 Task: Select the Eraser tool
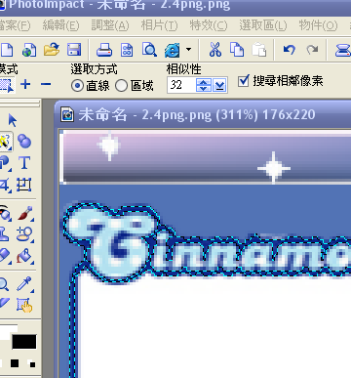[x=5, y=255]
